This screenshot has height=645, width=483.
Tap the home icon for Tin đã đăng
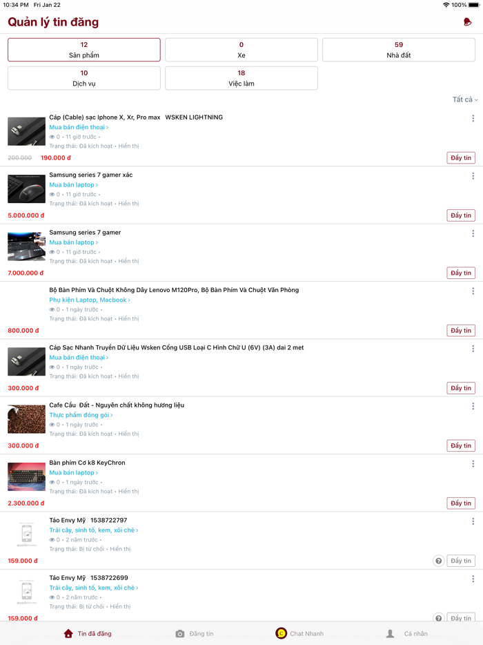[68, 633]
